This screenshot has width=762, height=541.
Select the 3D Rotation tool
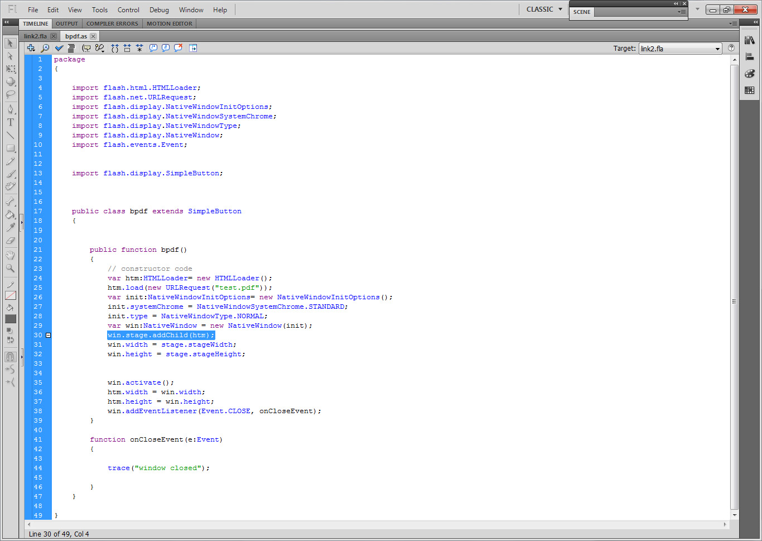10,82
